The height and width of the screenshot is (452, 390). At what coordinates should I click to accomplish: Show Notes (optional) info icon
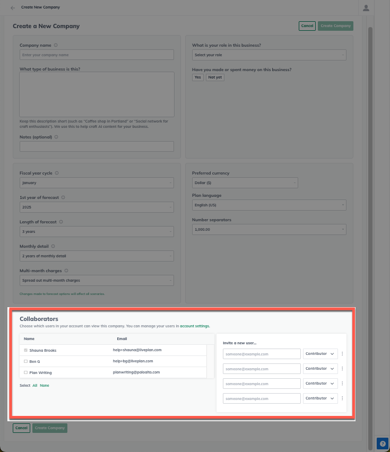56,137
